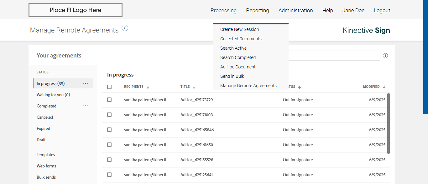
Task: Sort by Recipients column arrow
Action: [x=148, y=87]
